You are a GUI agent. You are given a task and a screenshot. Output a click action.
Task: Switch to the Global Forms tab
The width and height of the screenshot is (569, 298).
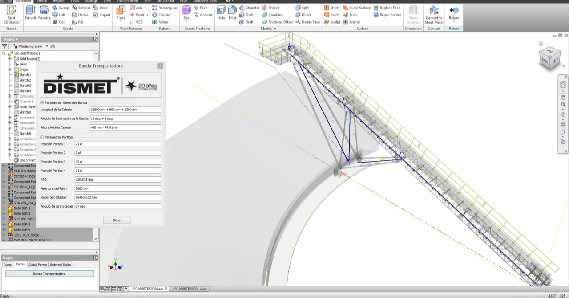(x=37, y=265)
